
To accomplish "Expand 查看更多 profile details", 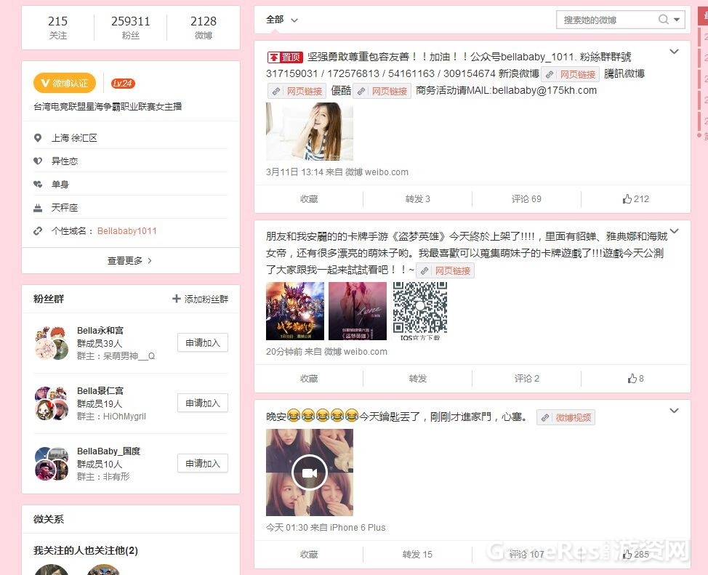I will pos(130,261).
